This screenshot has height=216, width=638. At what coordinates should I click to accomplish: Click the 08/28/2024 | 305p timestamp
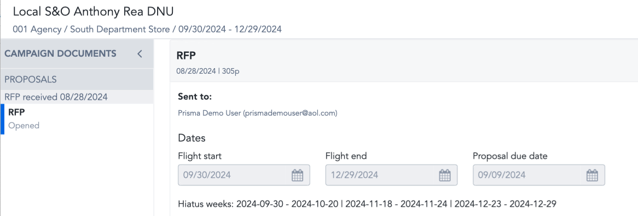(207, 71)
